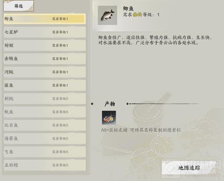The image size is (224, 181).
Task: Choose 鱿鱼 from the list
Action: (x=45, y=112)
